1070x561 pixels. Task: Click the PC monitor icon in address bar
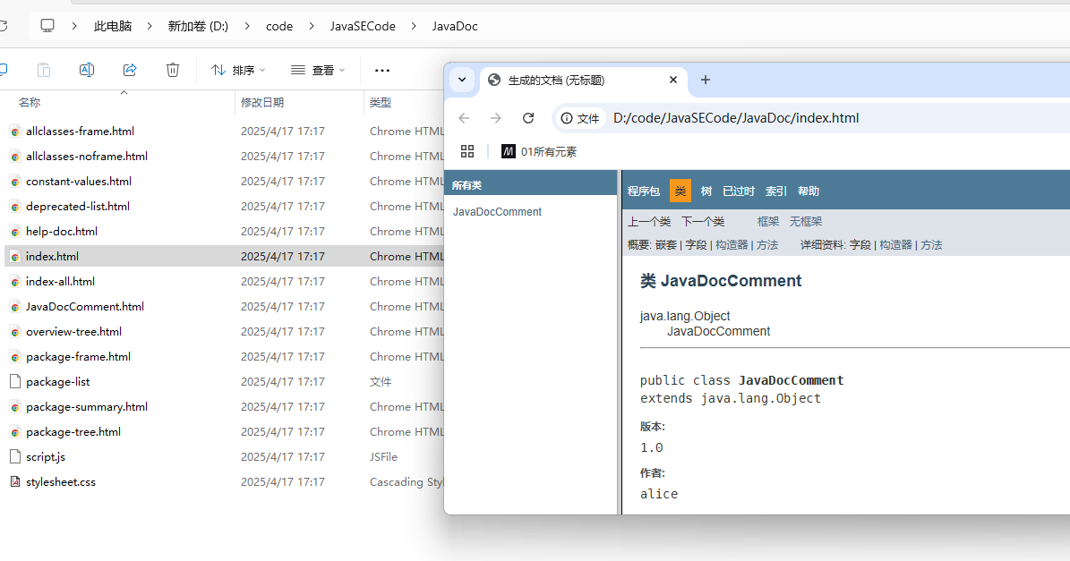click(x=47, y=26)
